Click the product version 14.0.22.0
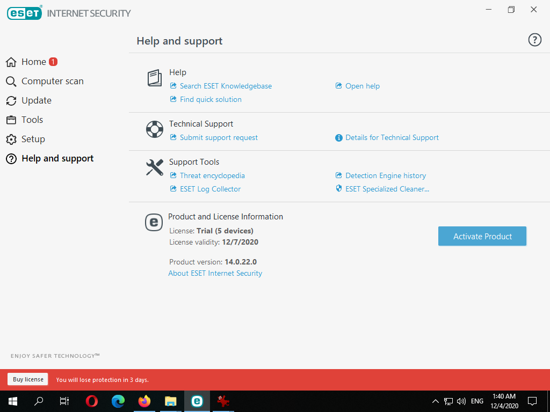The height and width of the screenshot is (412, 550). click(241, 262)
